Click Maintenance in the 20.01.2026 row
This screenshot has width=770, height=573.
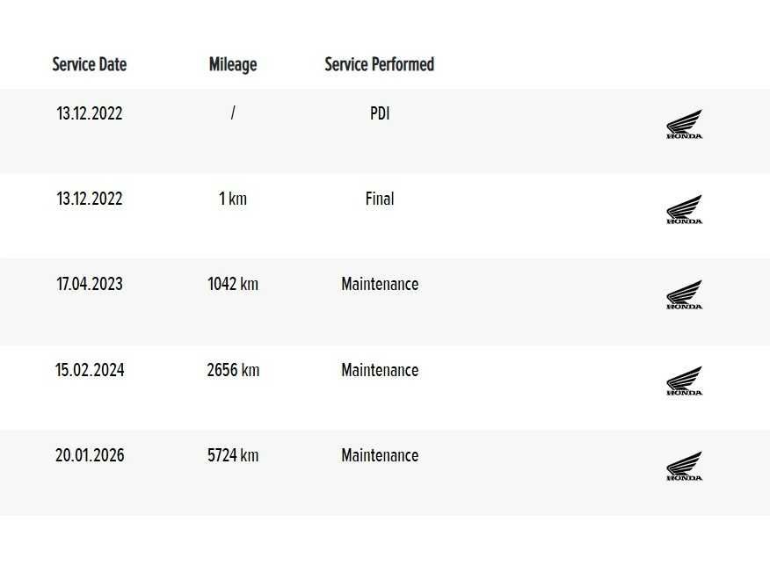380,455
